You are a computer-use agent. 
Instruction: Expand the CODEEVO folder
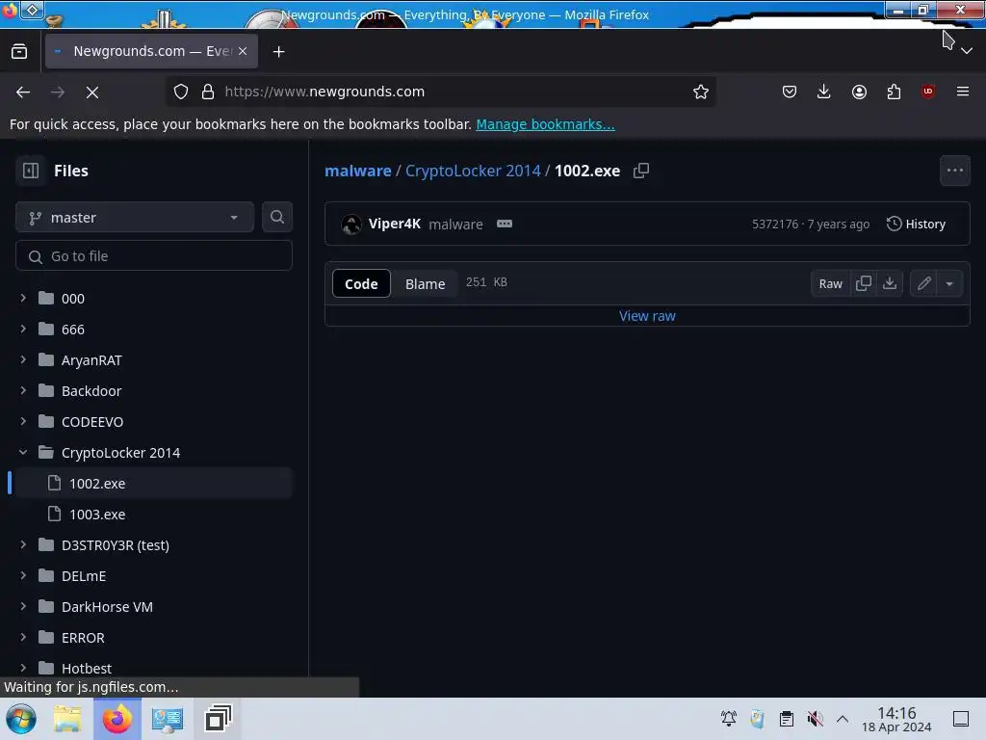[23, 421]
